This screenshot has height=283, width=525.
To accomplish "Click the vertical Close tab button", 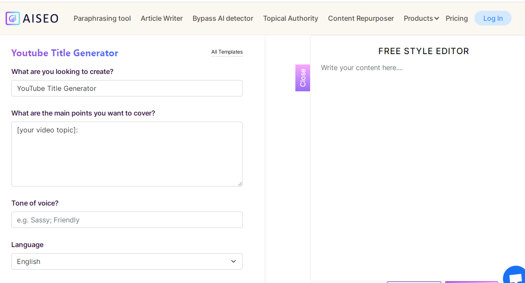I will (303, 78).
